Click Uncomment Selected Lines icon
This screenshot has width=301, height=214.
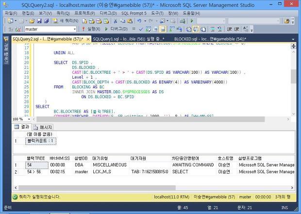coord(220,29)
